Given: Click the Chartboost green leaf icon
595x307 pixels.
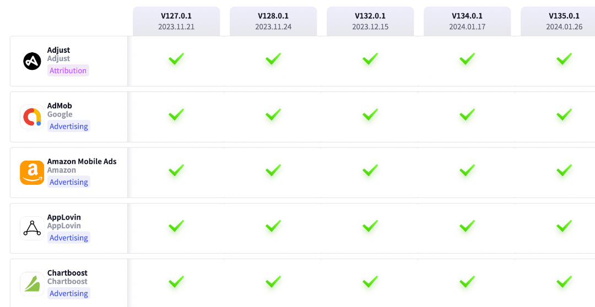Looking at the screenshot, I should [33, 284].
